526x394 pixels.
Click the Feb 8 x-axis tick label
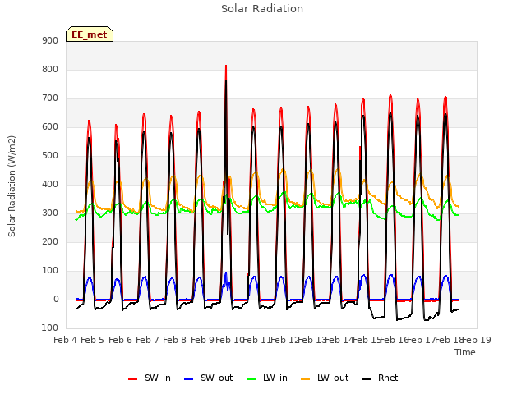pyautogui.click(x=175, y=340)
